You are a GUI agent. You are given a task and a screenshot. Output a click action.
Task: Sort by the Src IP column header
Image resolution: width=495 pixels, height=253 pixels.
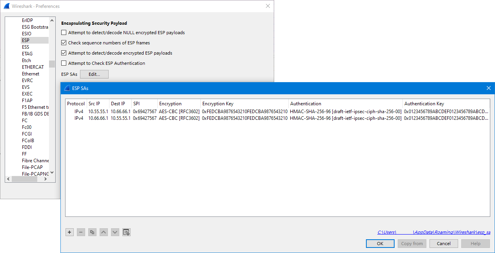coord(98,104)
